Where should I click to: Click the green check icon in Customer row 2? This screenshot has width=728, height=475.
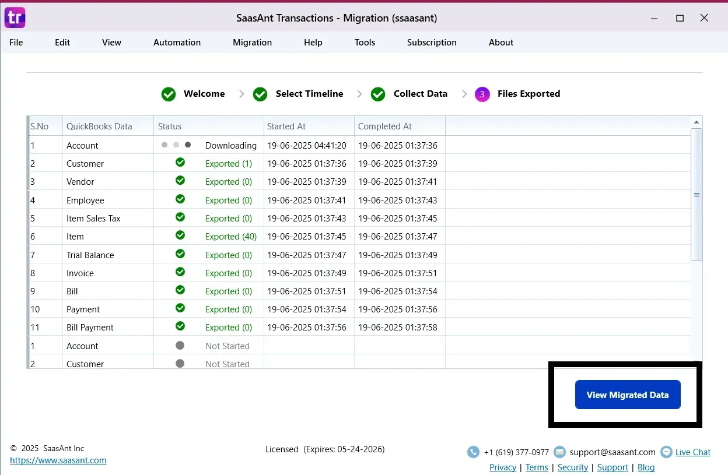180,163
